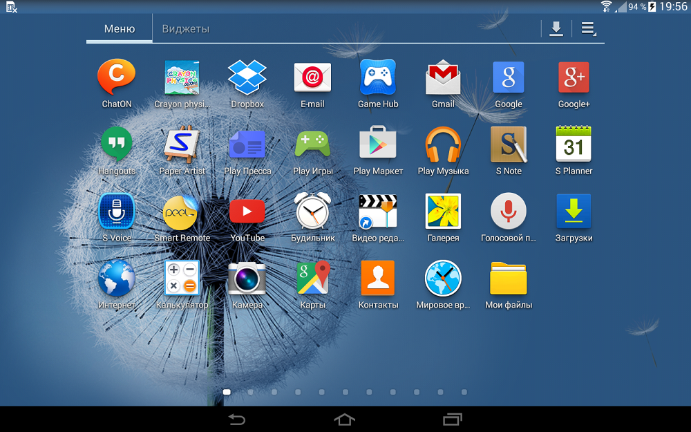The width and height of the screenshot is (691, 432).
Task: Open Будильник alarm clock app
Action: click(x=312, y=211)
